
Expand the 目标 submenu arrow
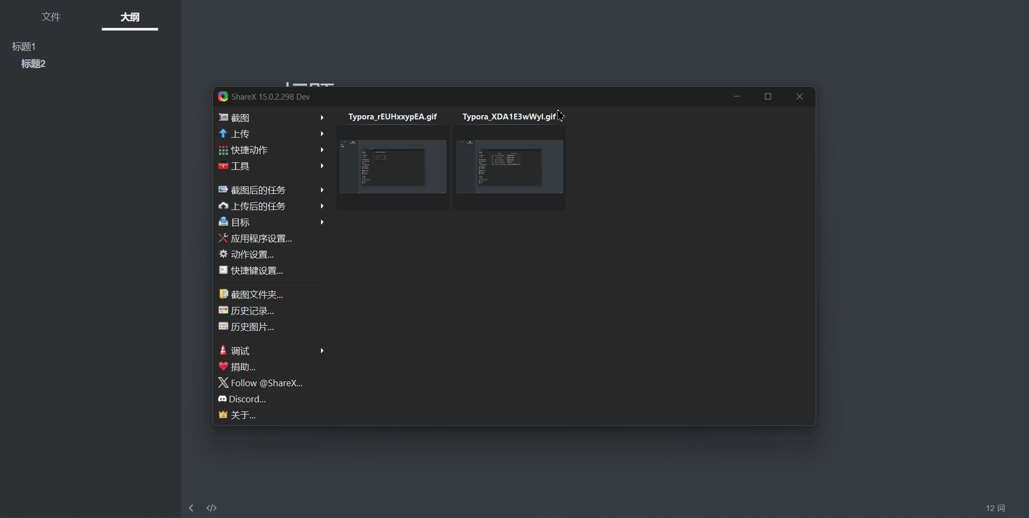point(322,222)
